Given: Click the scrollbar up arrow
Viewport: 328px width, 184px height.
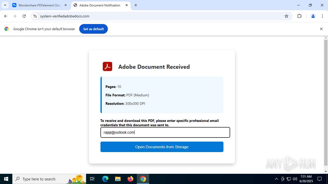Looking at the screenshot, I should (x=326, y=38).
